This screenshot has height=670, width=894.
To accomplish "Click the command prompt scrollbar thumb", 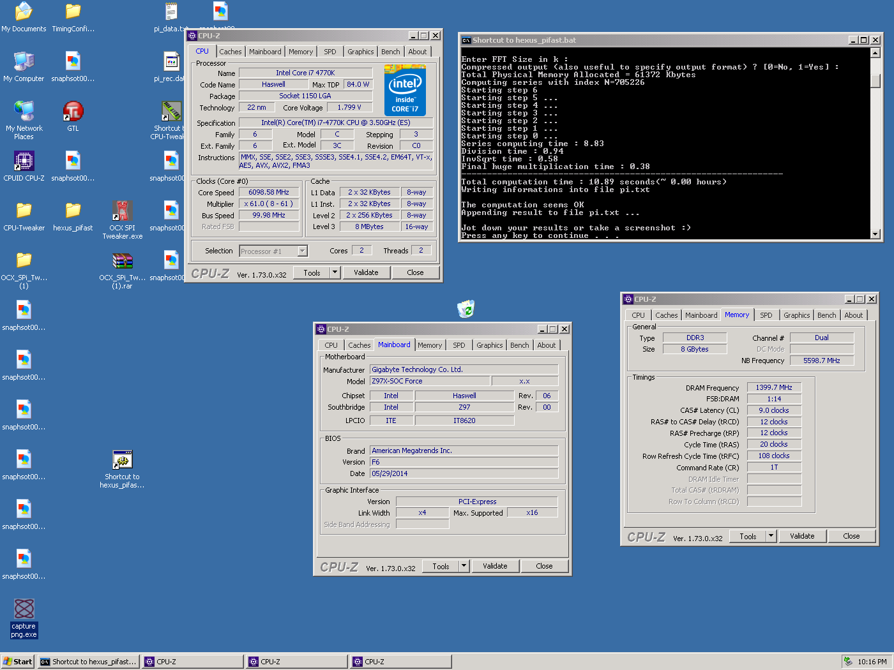I will (x=875, y=81).
